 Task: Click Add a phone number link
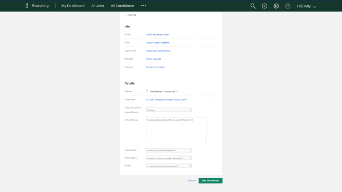(x=157, y=34)
